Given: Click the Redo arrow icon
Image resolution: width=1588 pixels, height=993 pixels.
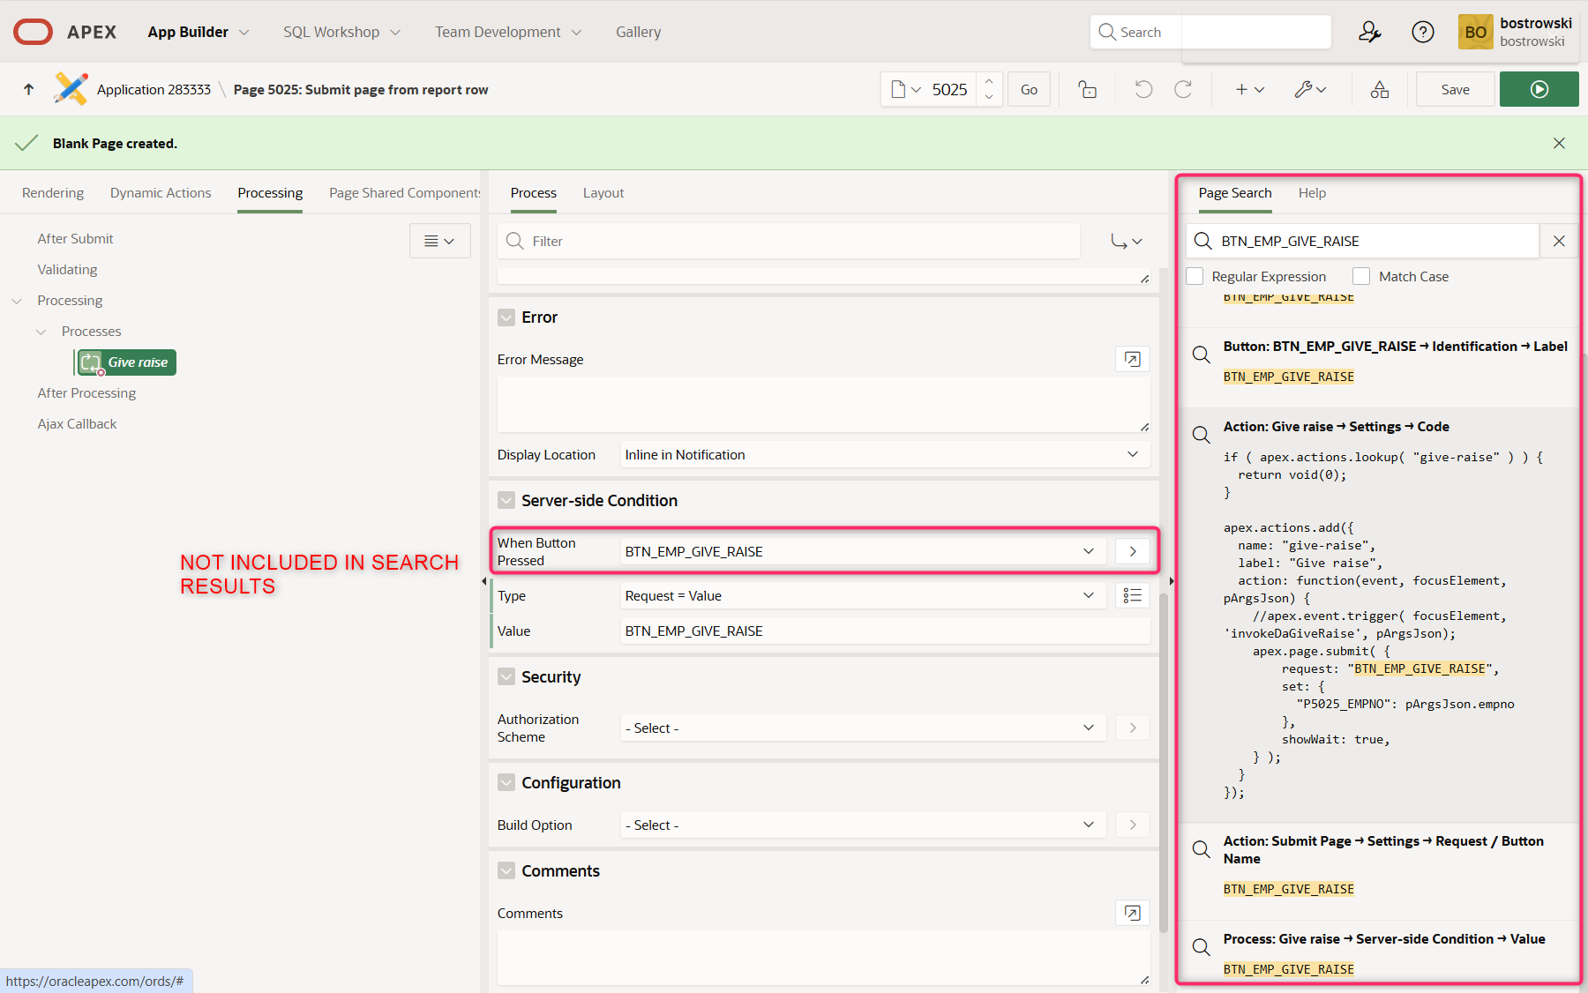Looking at the screenshot, I should coord(1183,89).
